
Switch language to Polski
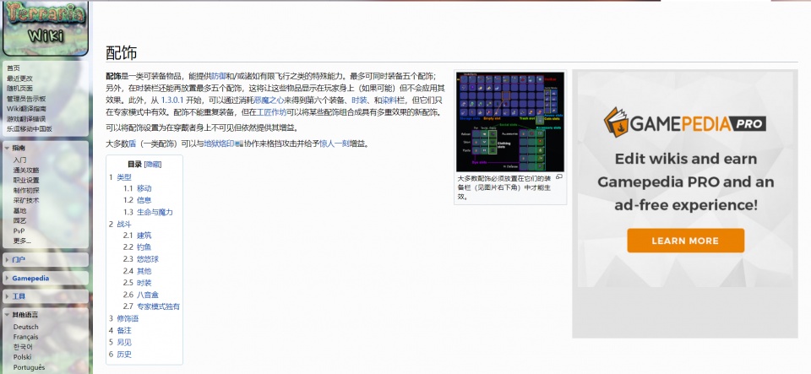point(22,357)
